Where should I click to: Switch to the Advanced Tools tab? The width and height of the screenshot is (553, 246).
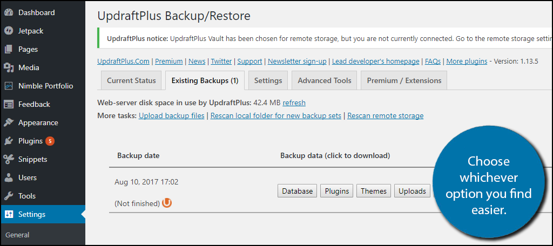(325, 80)
